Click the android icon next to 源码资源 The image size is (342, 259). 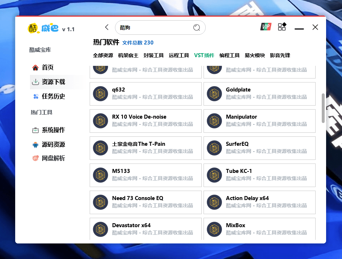[35, 145]
